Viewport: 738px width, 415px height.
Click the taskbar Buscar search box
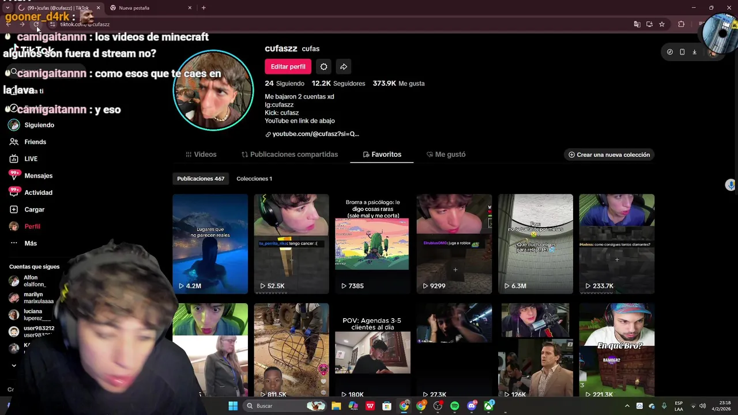[x=284, y=406]
